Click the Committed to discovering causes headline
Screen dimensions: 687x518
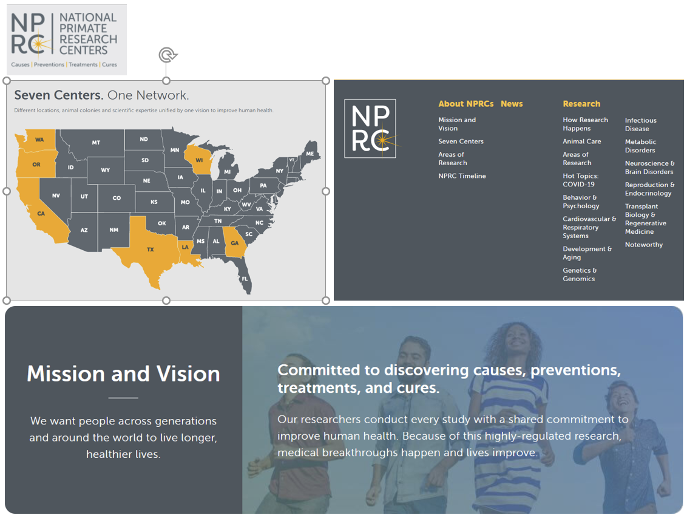[x=449, y=379]
